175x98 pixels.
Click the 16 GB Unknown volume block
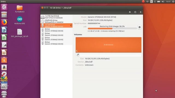point(109,45)
